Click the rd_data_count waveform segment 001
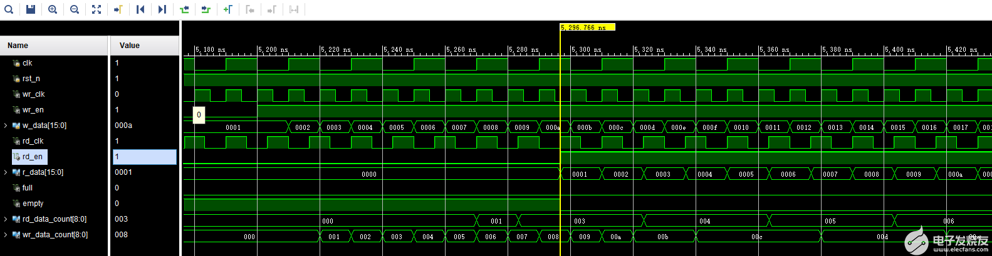This screenshot has width=992, height=256. click(x=496, y=221)
